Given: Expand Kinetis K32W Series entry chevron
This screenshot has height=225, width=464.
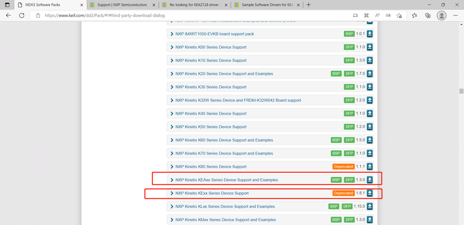Looking at the screenshot, I should 172,101.
